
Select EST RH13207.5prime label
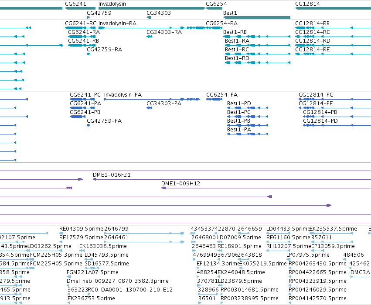(x=289, y=246)
